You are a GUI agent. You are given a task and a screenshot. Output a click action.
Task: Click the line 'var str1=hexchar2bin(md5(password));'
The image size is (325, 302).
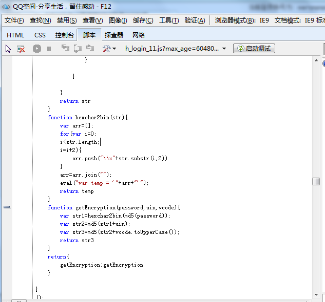115,216
